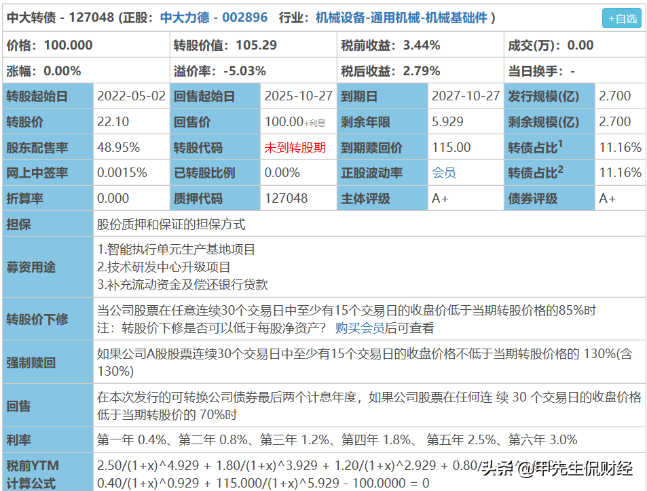Click the 转债占比1 header cell
Image resolution: width=647 pixels, height=491 pixels.
(x=550, y=148)
